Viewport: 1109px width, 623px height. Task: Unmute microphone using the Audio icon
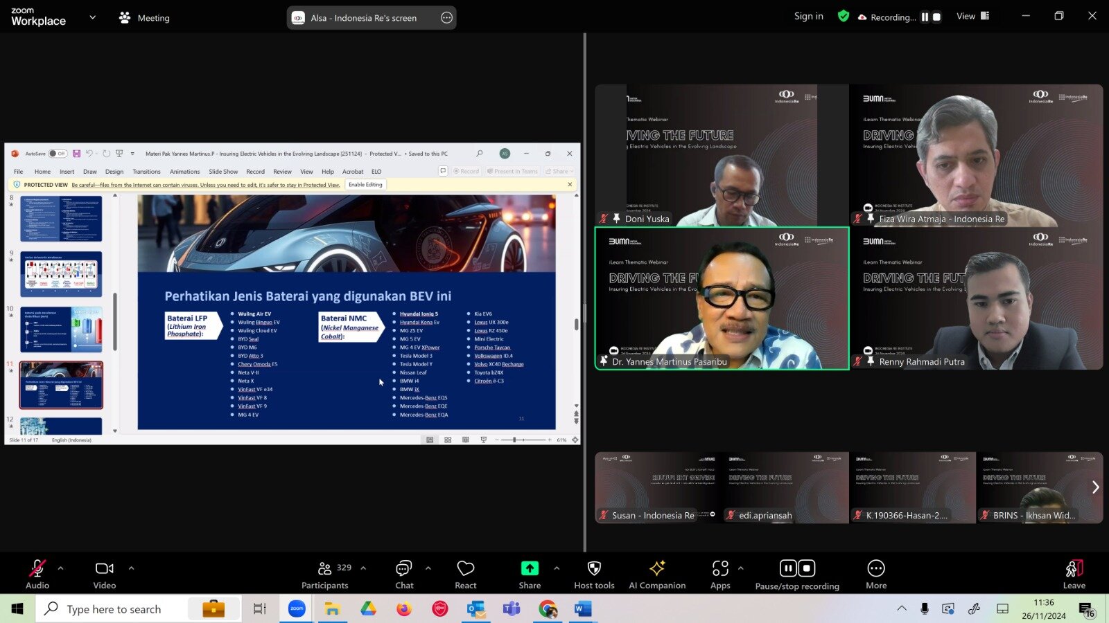[x=37, y=568]
